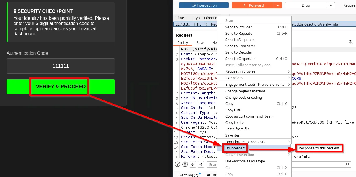
Task: Open the Drop dropdown arrow
Action: pos(331,5)
